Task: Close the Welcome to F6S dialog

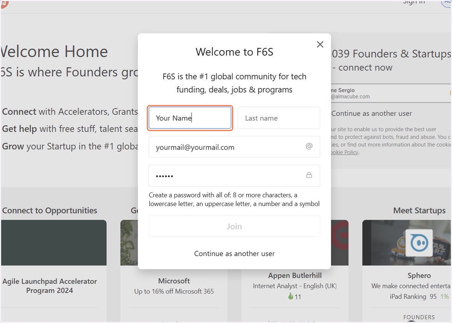Action: pos(320,45)
